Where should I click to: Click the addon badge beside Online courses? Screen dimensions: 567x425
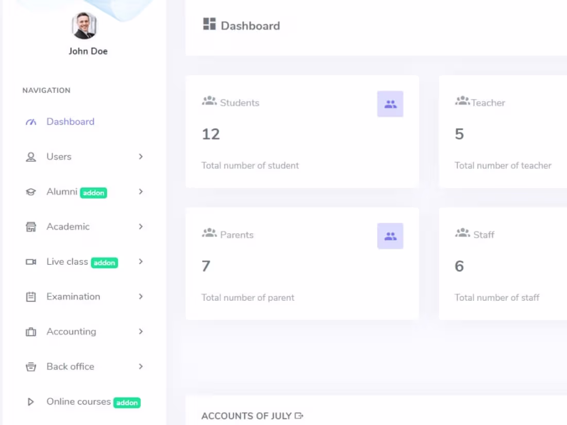127,403
